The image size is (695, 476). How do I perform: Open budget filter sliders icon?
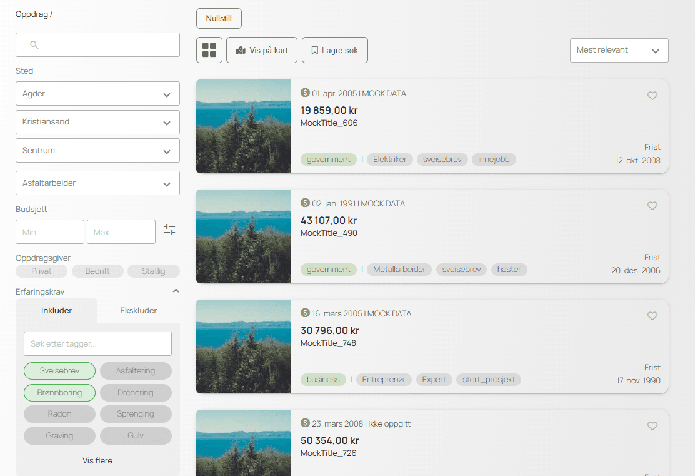(x=169, y=230)
